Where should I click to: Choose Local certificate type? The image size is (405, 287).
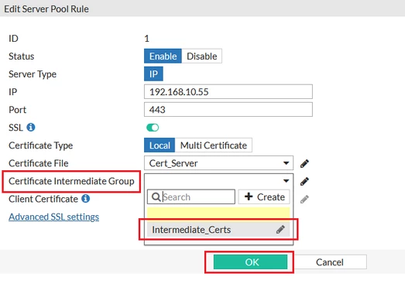coord(160,145)
